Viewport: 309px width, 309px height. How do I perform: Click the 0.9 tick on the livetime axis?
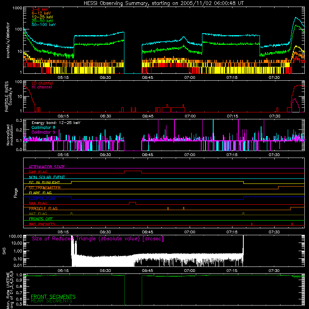point(19,281)
